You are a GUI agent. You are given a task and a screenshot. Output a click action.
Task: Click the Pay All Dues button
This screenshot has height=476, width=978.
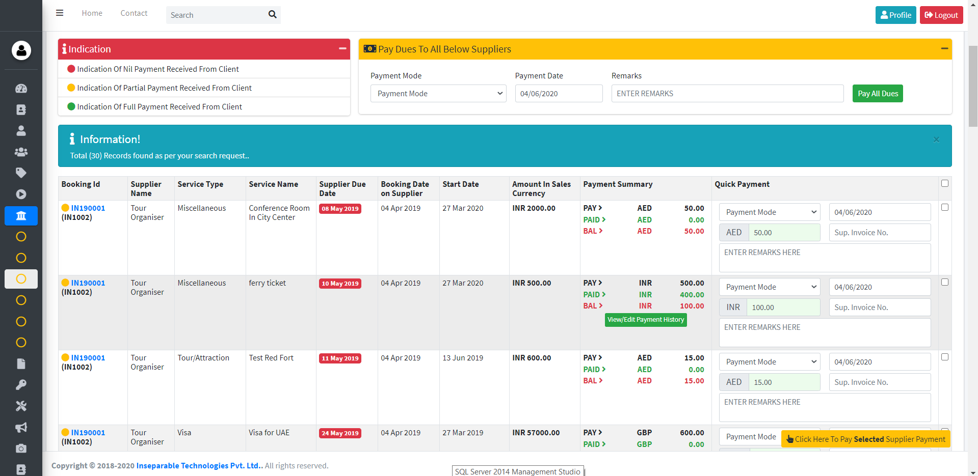click(878, 94)
